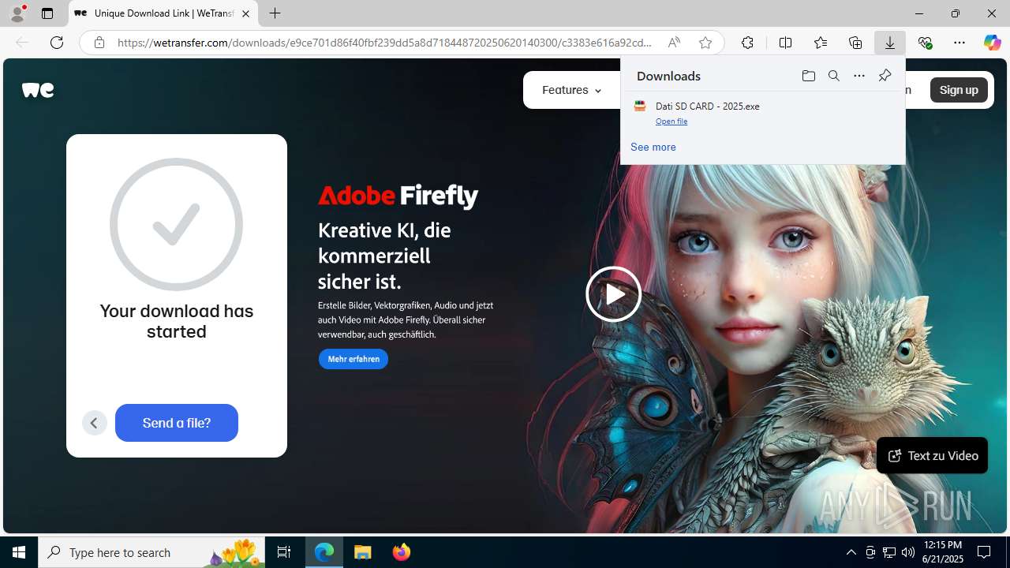Click the Mehr erfahren button
This screenshot has height=568, width=1010.
[353, 359]
